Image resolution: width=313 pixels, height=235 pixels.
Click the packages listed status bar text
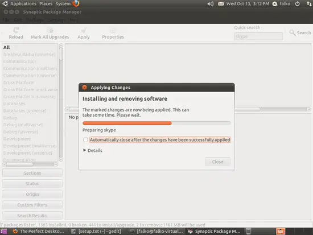pyautogui.click(x=102, y=225)
